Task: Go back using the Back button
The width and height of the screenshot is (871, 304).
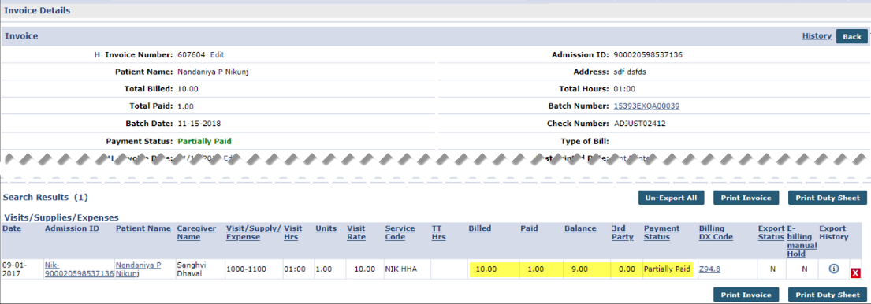Action: [851, 36]
